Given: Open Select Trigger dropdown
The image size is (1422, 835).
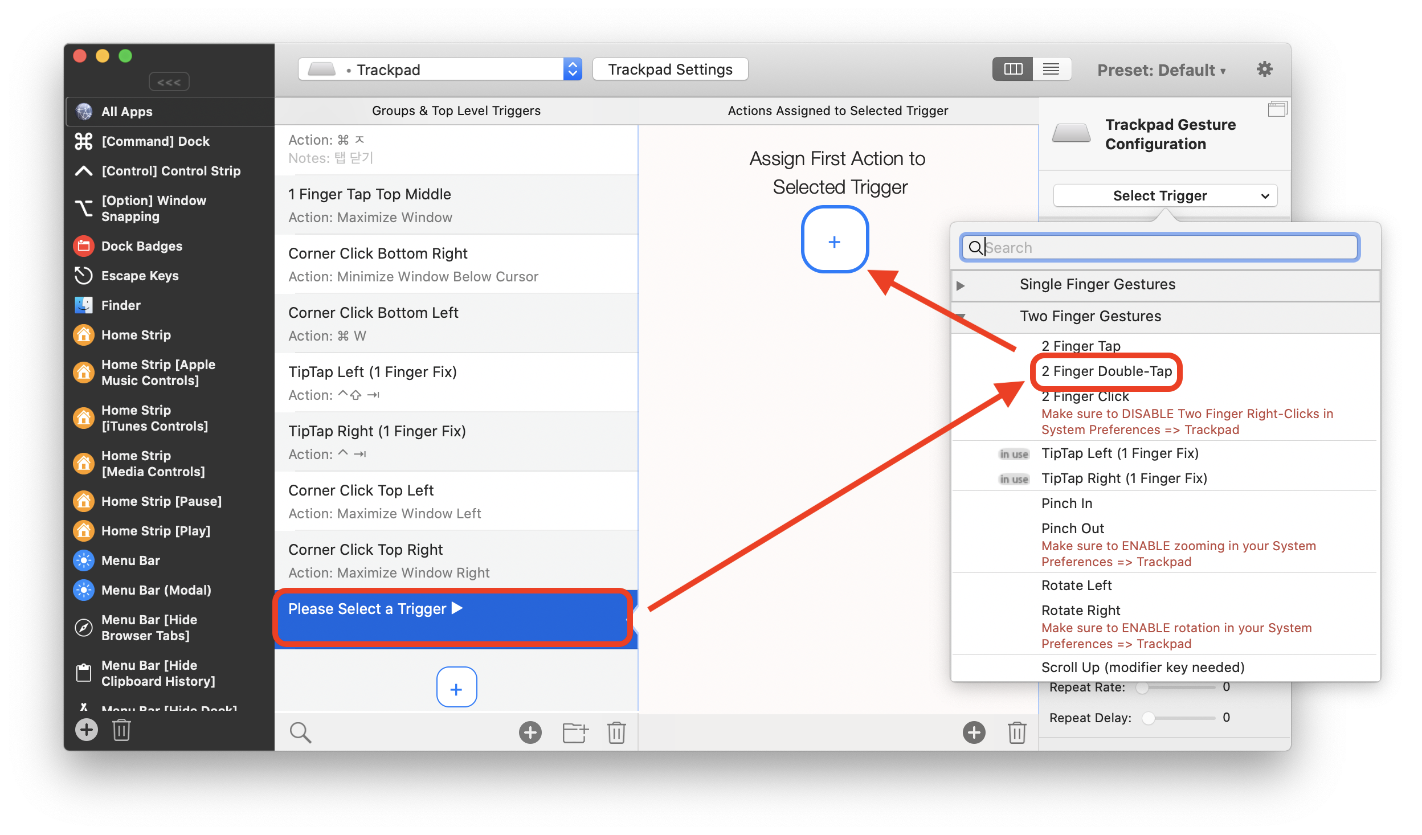Looking at the screenshot, I should coord(1165,196).
